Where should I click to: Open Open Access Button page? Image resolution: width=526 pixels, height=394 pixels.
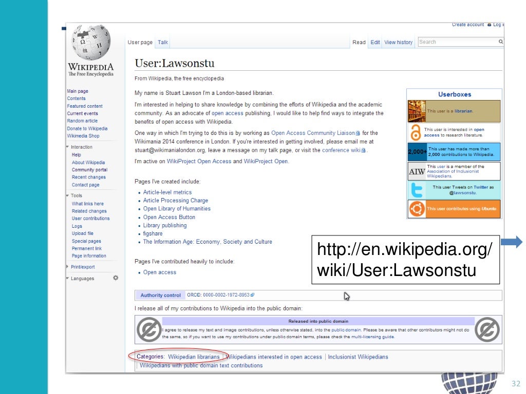coord(169,217)
